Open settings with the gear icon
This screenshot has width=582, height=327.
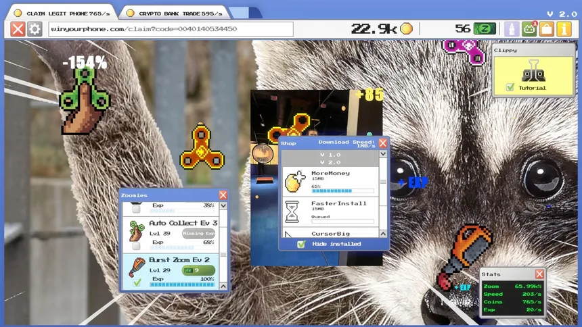point(35,29)
